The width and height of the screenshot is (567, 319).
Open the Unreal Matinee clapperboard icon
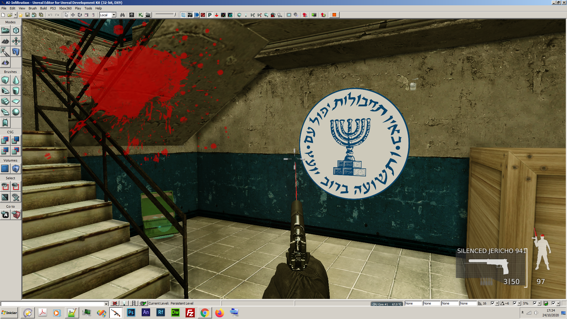coord(148,15)
